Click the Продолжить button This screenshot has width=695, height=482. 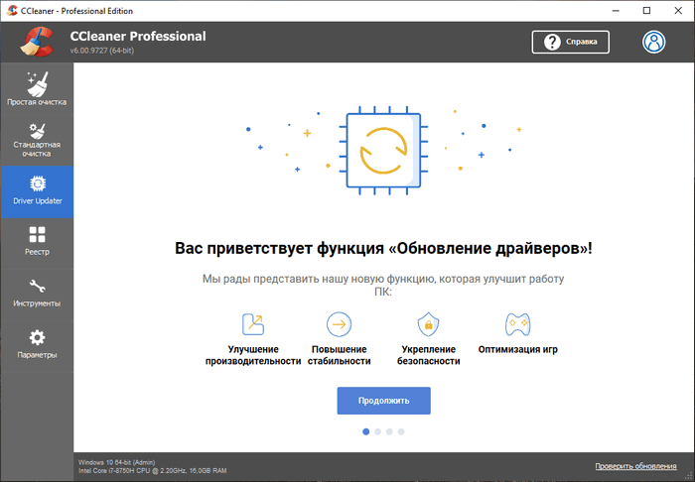[383, 401]
